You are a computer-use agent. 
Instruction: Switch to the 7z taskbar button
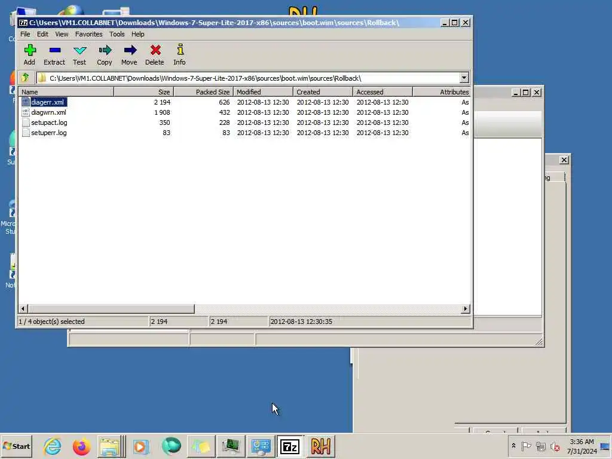pos(290,446)
